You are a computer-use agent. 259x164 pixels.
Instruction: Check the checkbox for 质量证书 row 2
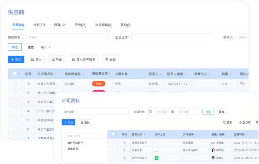click(113, 150)
